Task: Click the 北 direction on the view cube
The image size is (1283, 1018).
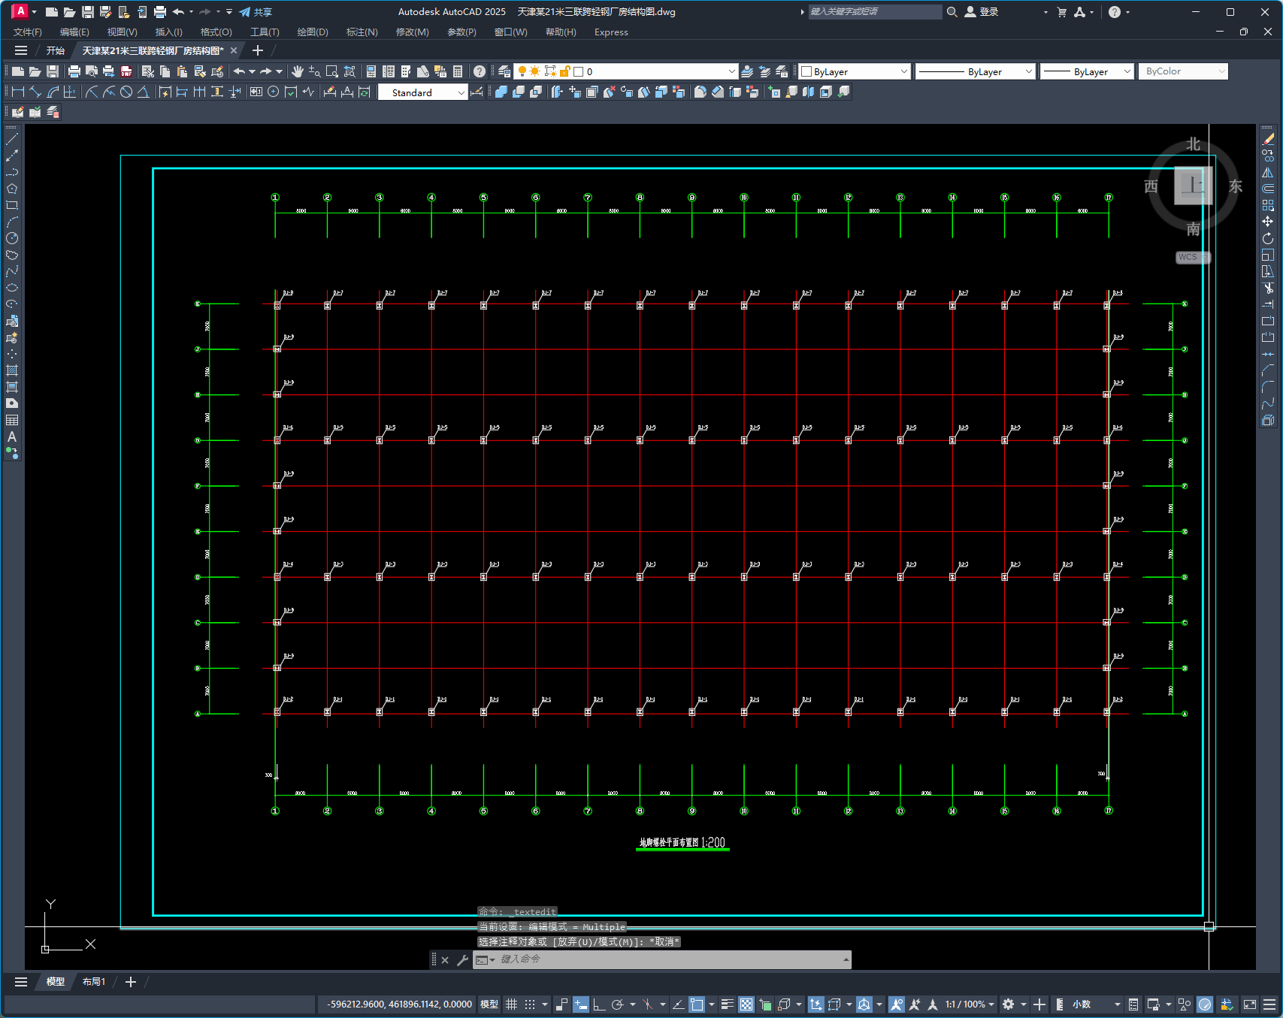Action: coord(1194,144)
